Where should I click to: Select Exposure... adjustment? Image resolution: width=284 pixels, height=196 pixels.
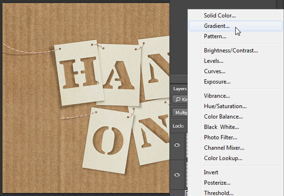[x=217, y=82]
